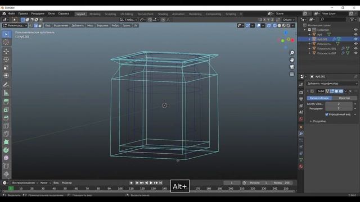Screen dimensions: 360x202
Task: Toggle the Упрощённый вид checkbox
Action: click(x=327, y=114)
